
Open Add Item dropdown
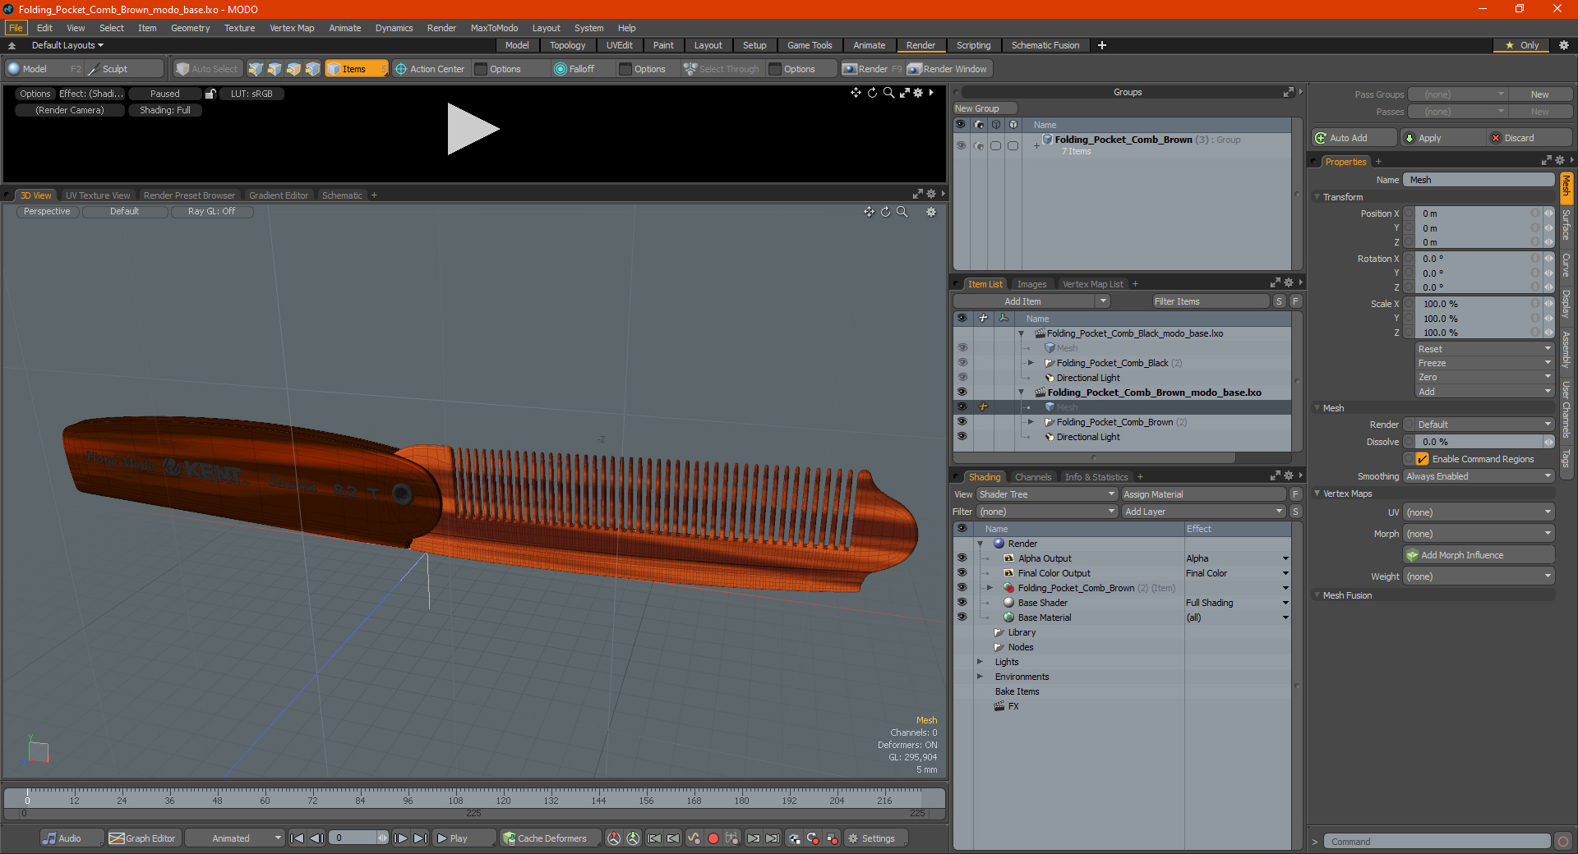[1032, 301]
